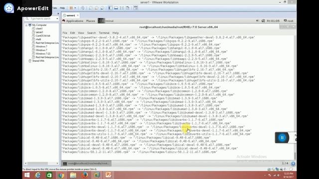Click the library scroll right arrow
This screenshot has height=179, width=319.
pyautogui.click(x=57, y=163)
